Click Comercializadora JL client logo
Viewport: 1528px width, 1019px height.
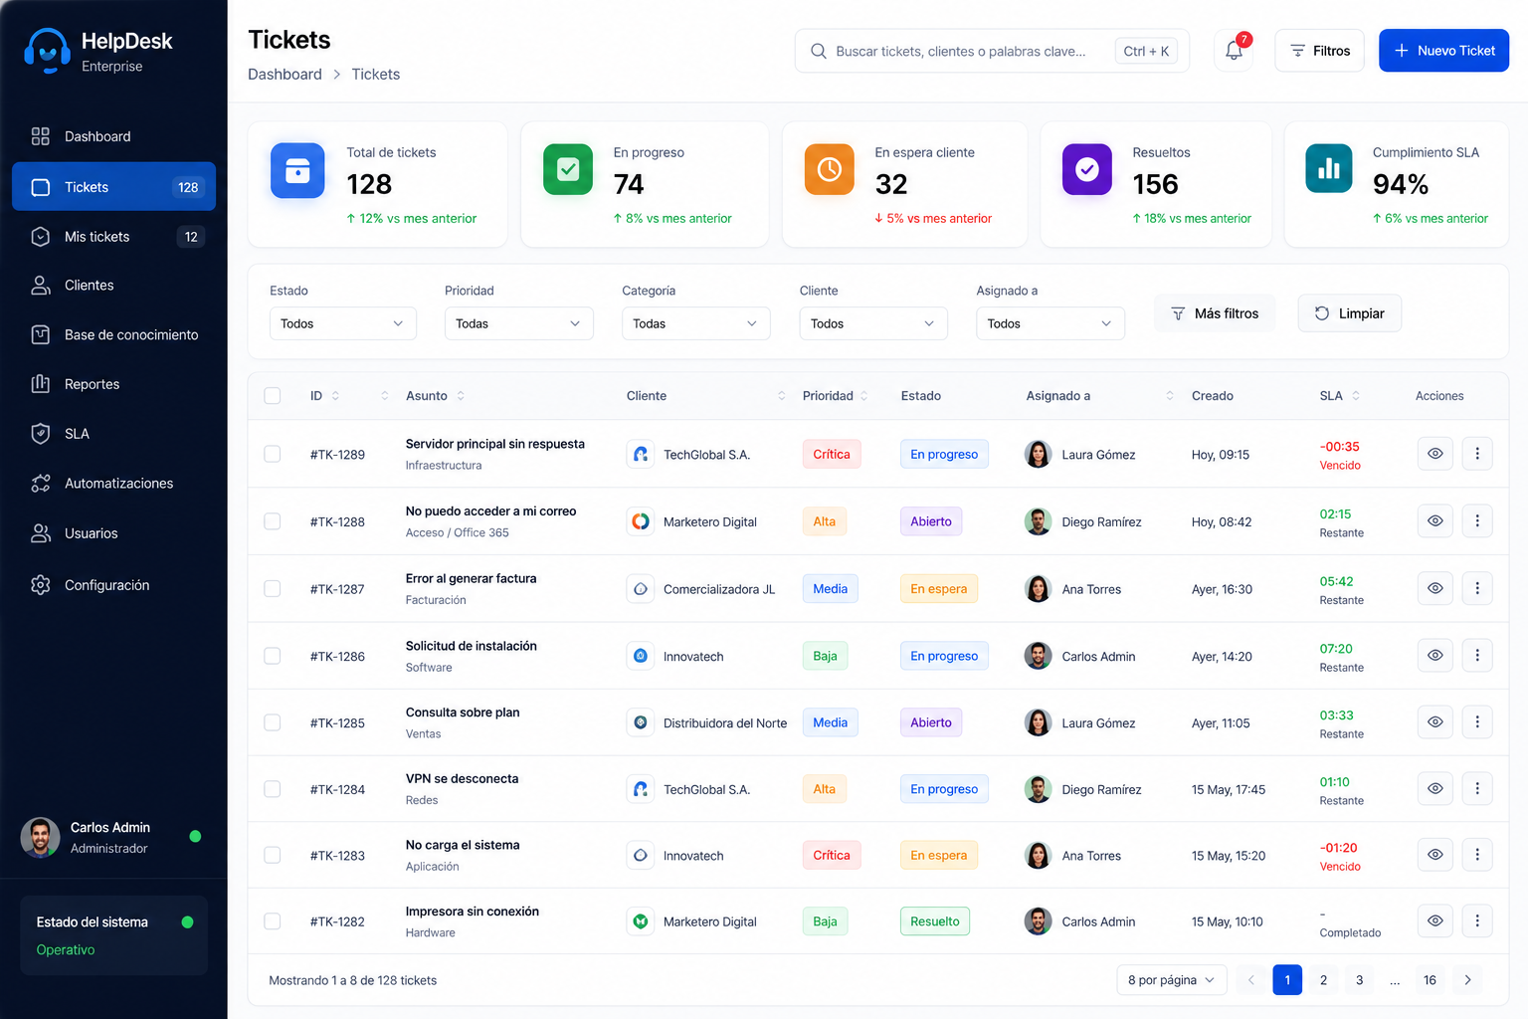(641, 589)
